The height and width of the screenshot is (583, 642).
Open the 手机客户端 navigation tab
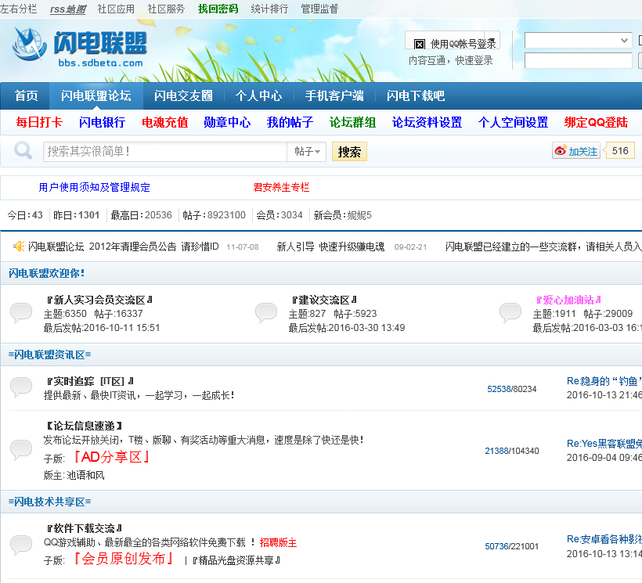tap(334, 95)
